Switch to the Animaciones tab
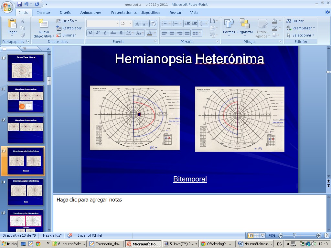Image resolution: width=331 pixels, height=248 pixels. point(91,13)
